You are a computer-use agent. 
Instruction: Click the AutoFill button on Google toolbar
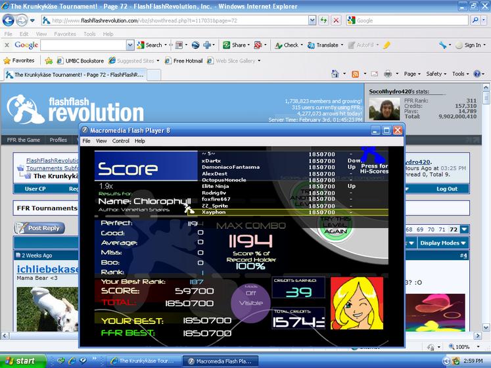pos(361,45)
